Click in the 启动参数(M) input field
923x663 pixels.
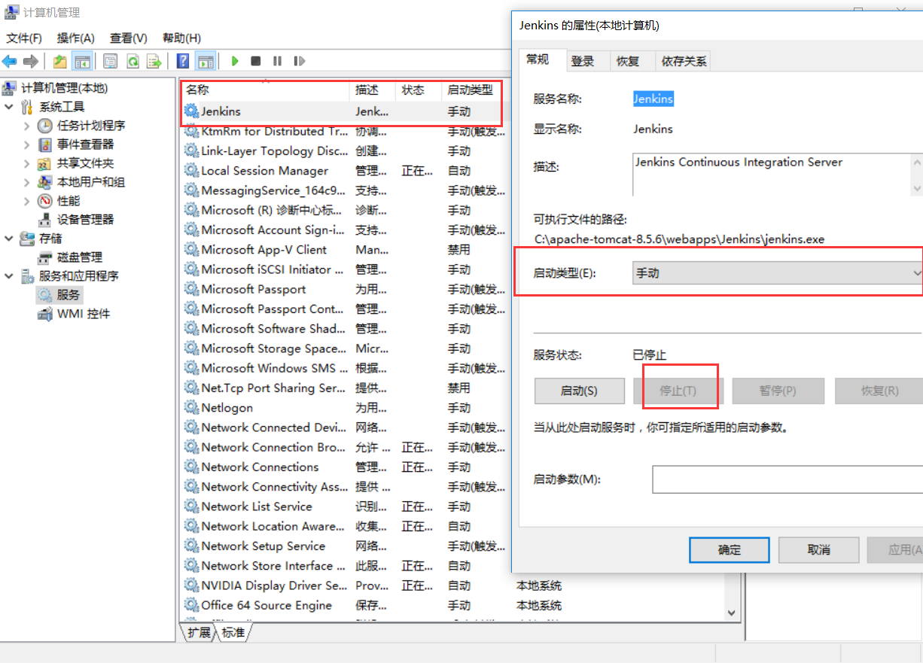(787, 479)
